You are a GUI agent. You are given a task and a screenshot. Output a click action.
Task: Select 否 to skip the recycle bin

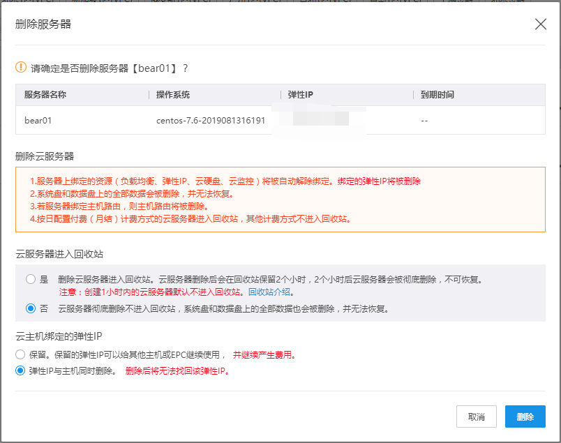31,308
